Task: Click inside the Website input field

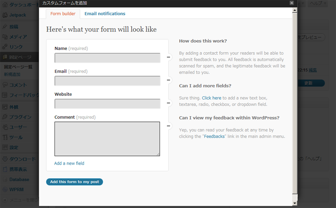Action: (x=108, y=103)
